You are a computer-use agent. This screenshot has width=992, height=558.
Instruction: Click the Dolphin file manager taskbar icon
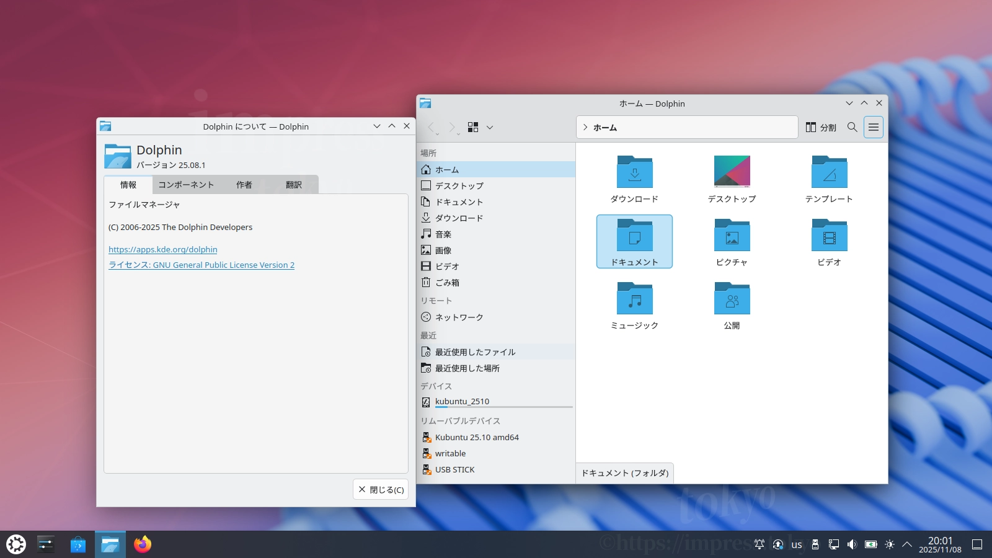tap(110, 544)
